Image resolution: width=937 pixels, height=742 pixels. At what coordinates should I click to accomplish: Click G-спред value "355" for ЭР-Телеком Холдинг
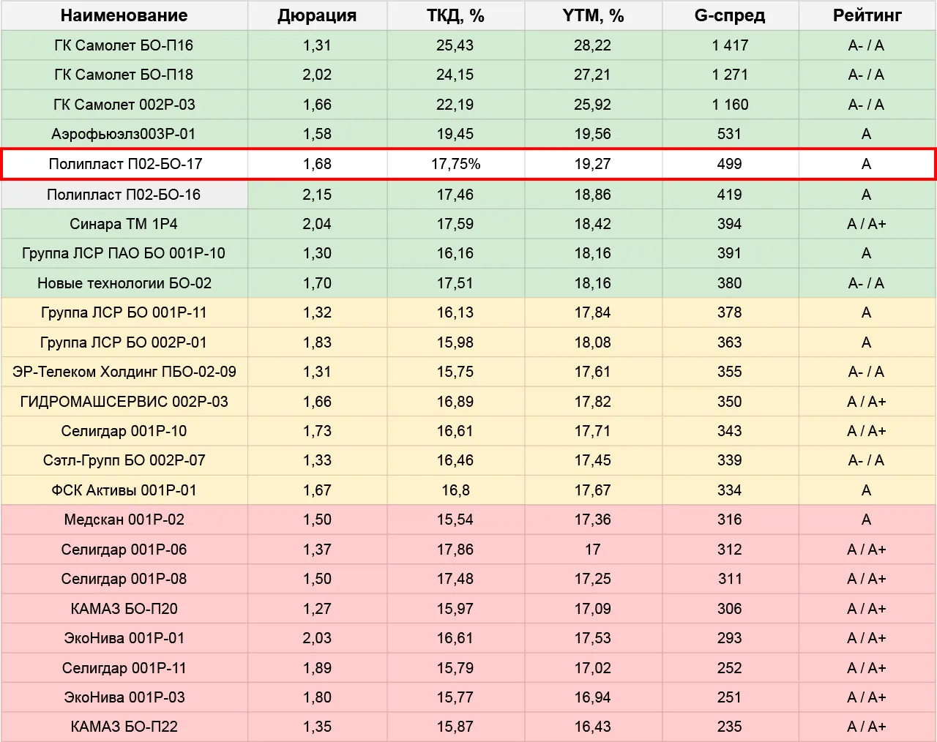(x=730, y=372)
